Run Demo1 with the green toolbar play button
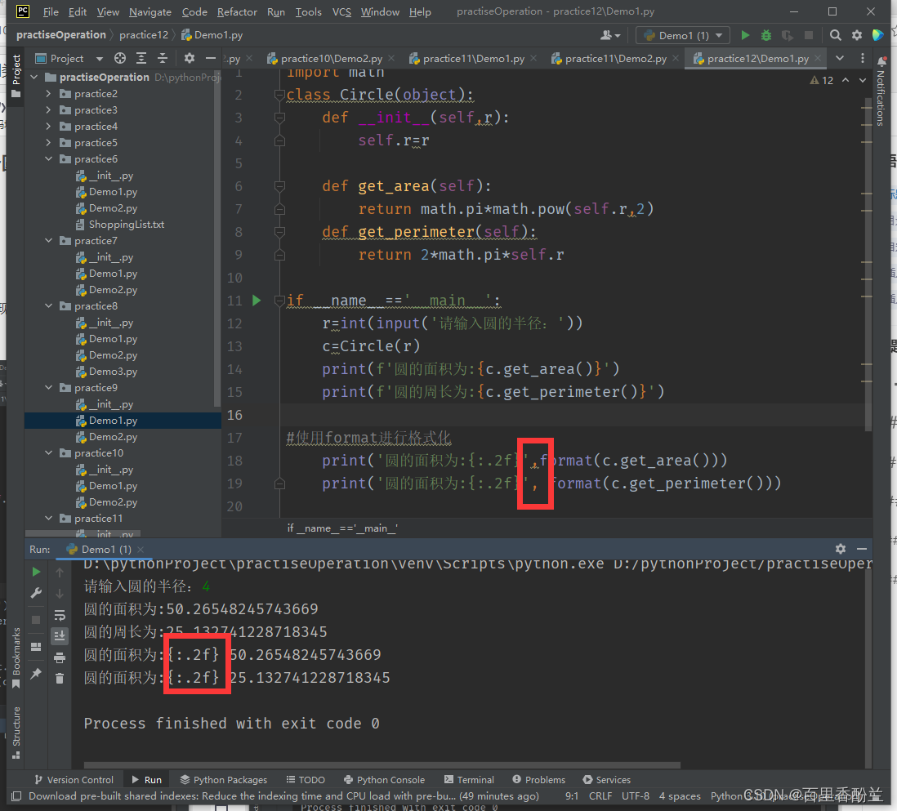Screen dimensions: 897x811 pyautogui.click(x=745, y=35)
